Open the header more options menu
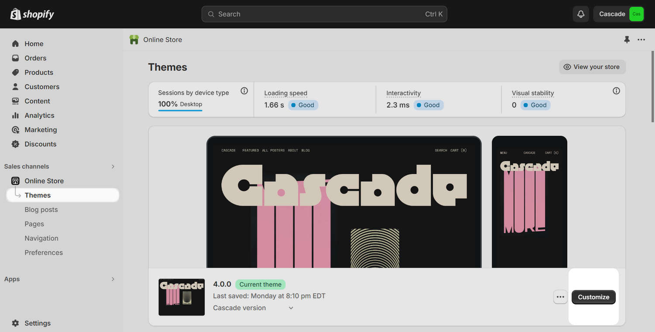655x332 pixels. [x=641, y=40]
